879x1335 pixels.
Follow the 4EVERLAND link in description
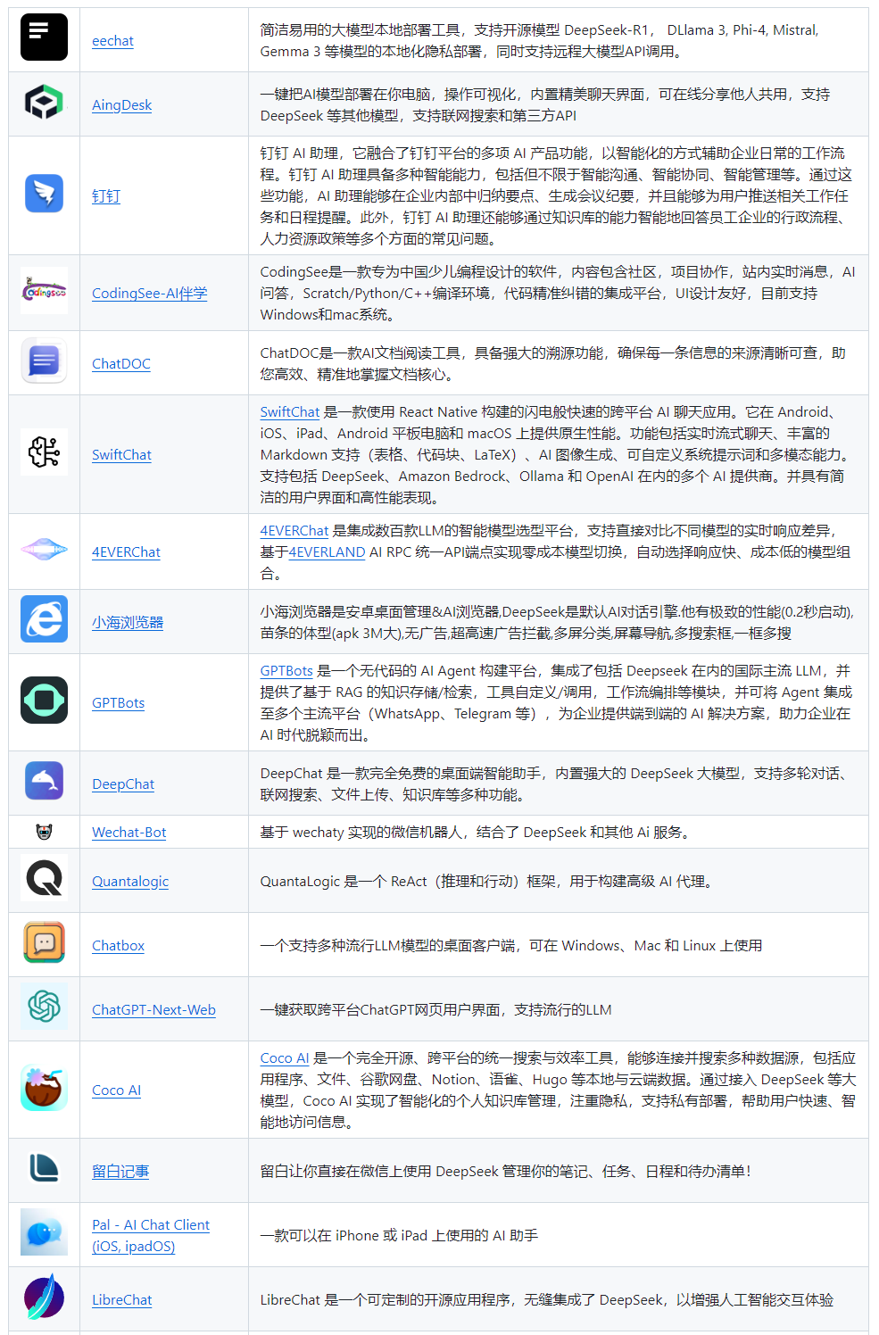[x=328, y=552]
